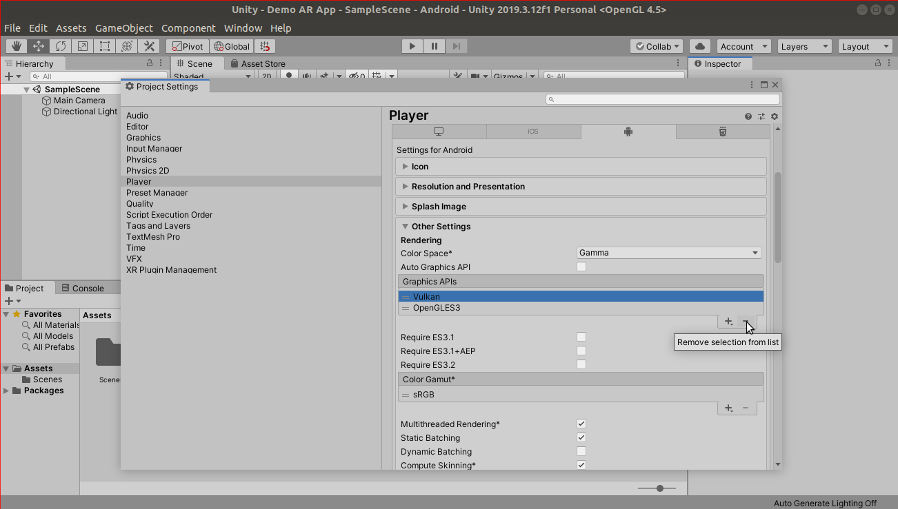
Task: Enable Dynamic Batching checkbox
Action: click(x=581, y=451)
